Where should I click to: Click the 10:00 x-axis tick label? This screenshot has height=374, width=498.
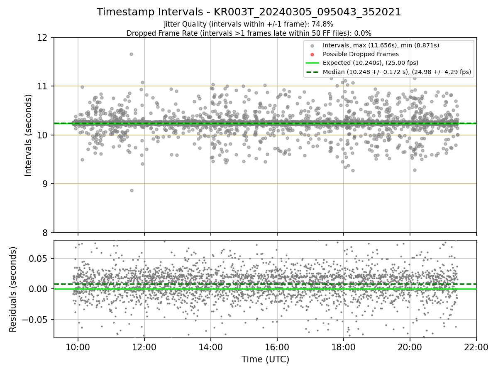click(78, 347)
